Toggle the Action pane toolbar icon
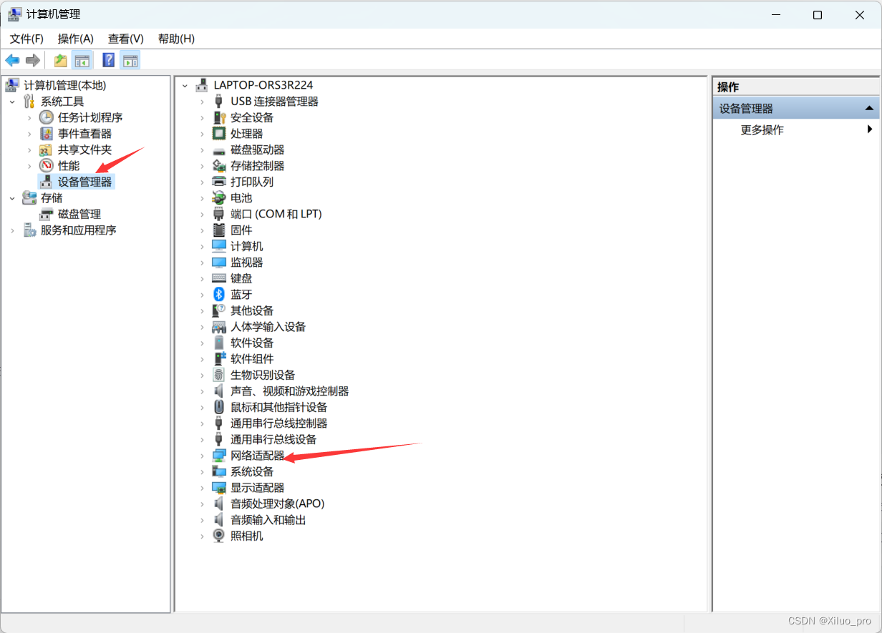 pyautogui.click(x=130, y=60)
